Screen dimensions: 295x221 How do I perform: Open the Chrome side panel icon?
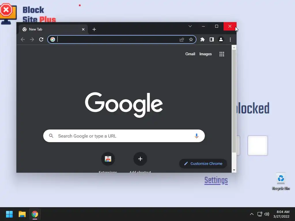point(212,39)
